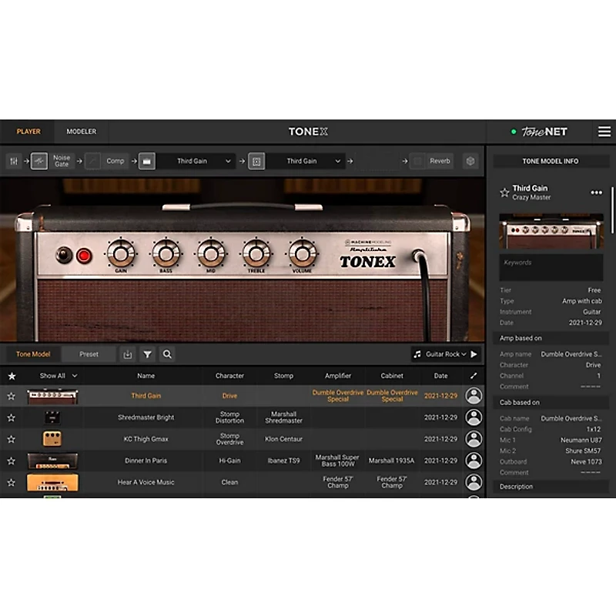616x616 pixels.
Task: Toggle the amp block icon
Action: coord(146,161)
